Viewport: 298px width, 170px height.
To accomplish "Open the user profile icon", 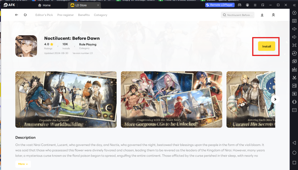I will (273, 15).
